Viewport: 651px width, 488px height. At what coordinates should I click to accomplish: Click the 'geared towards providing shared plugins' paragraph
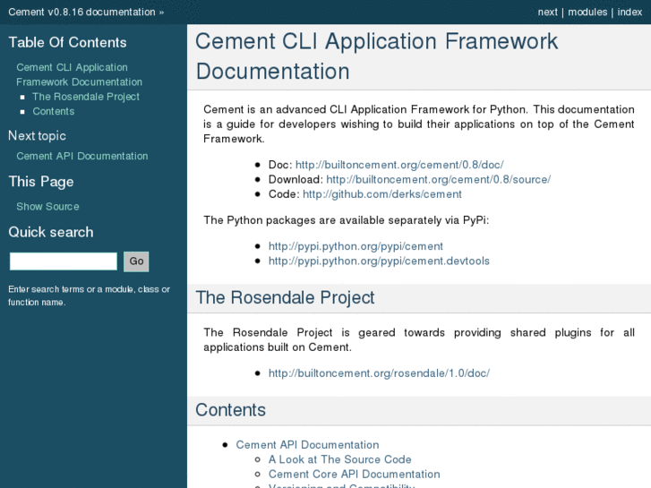click(x=419, y=339)
